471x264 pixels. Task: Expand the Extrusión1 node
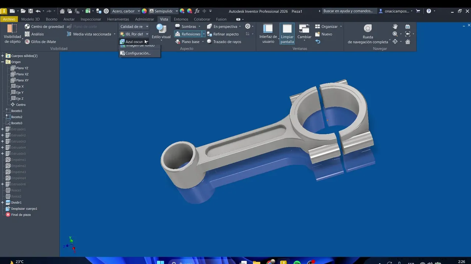click(3, 129)
